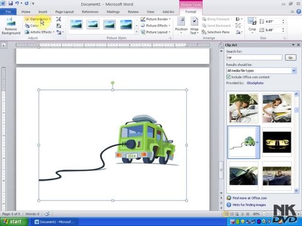Click the Remove Background icon
This screenshot has height=226, width=302.
click(11, 26)
